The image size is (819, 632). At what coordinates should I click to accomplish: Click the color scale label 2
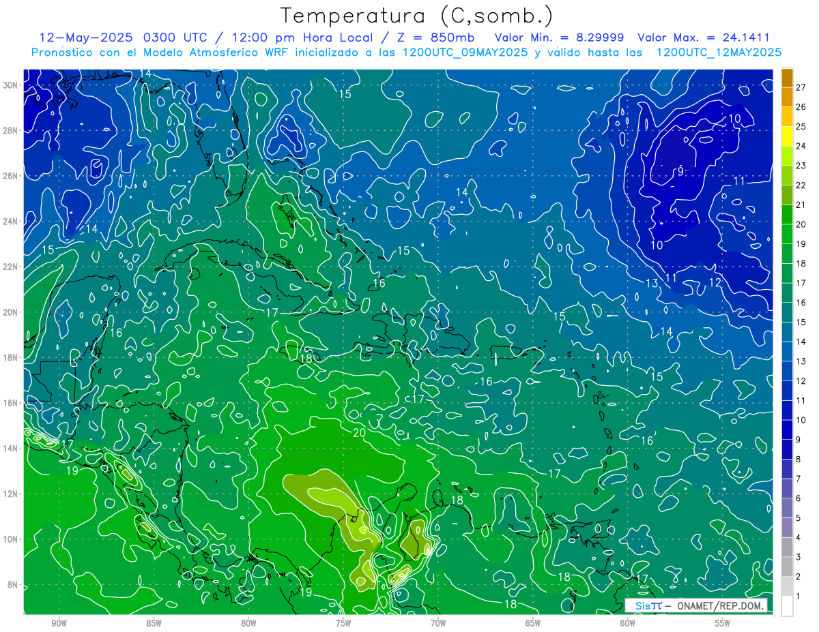click(799, 577)
